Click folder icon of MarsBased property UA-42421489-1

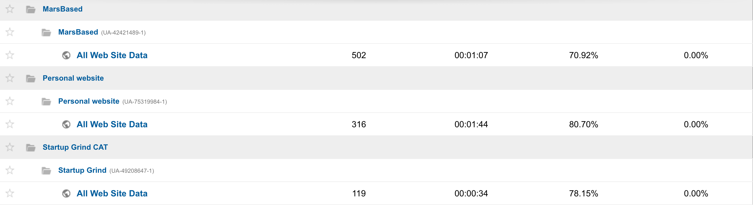tap(46, 33)
